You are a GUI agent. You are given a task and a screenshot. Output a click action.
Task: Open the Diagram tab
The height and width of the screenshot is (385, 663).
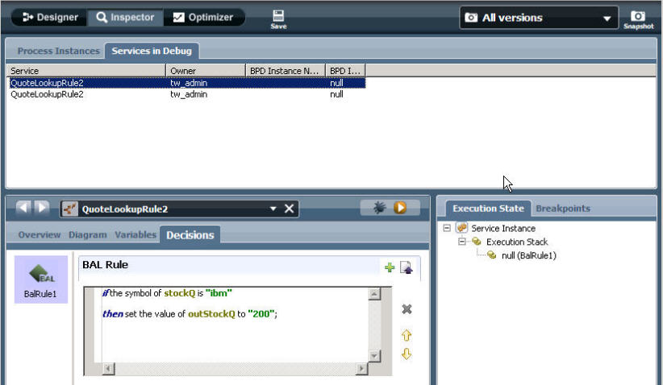pos(88,234)
